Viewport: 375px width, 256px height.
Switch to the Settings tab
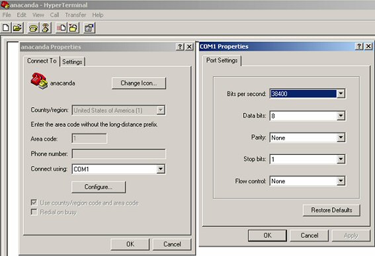pyautogui.click(x=72, y=62)
